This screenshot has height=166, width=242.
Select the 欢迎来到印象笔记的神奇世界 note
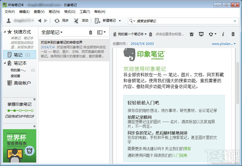(74, 50)
